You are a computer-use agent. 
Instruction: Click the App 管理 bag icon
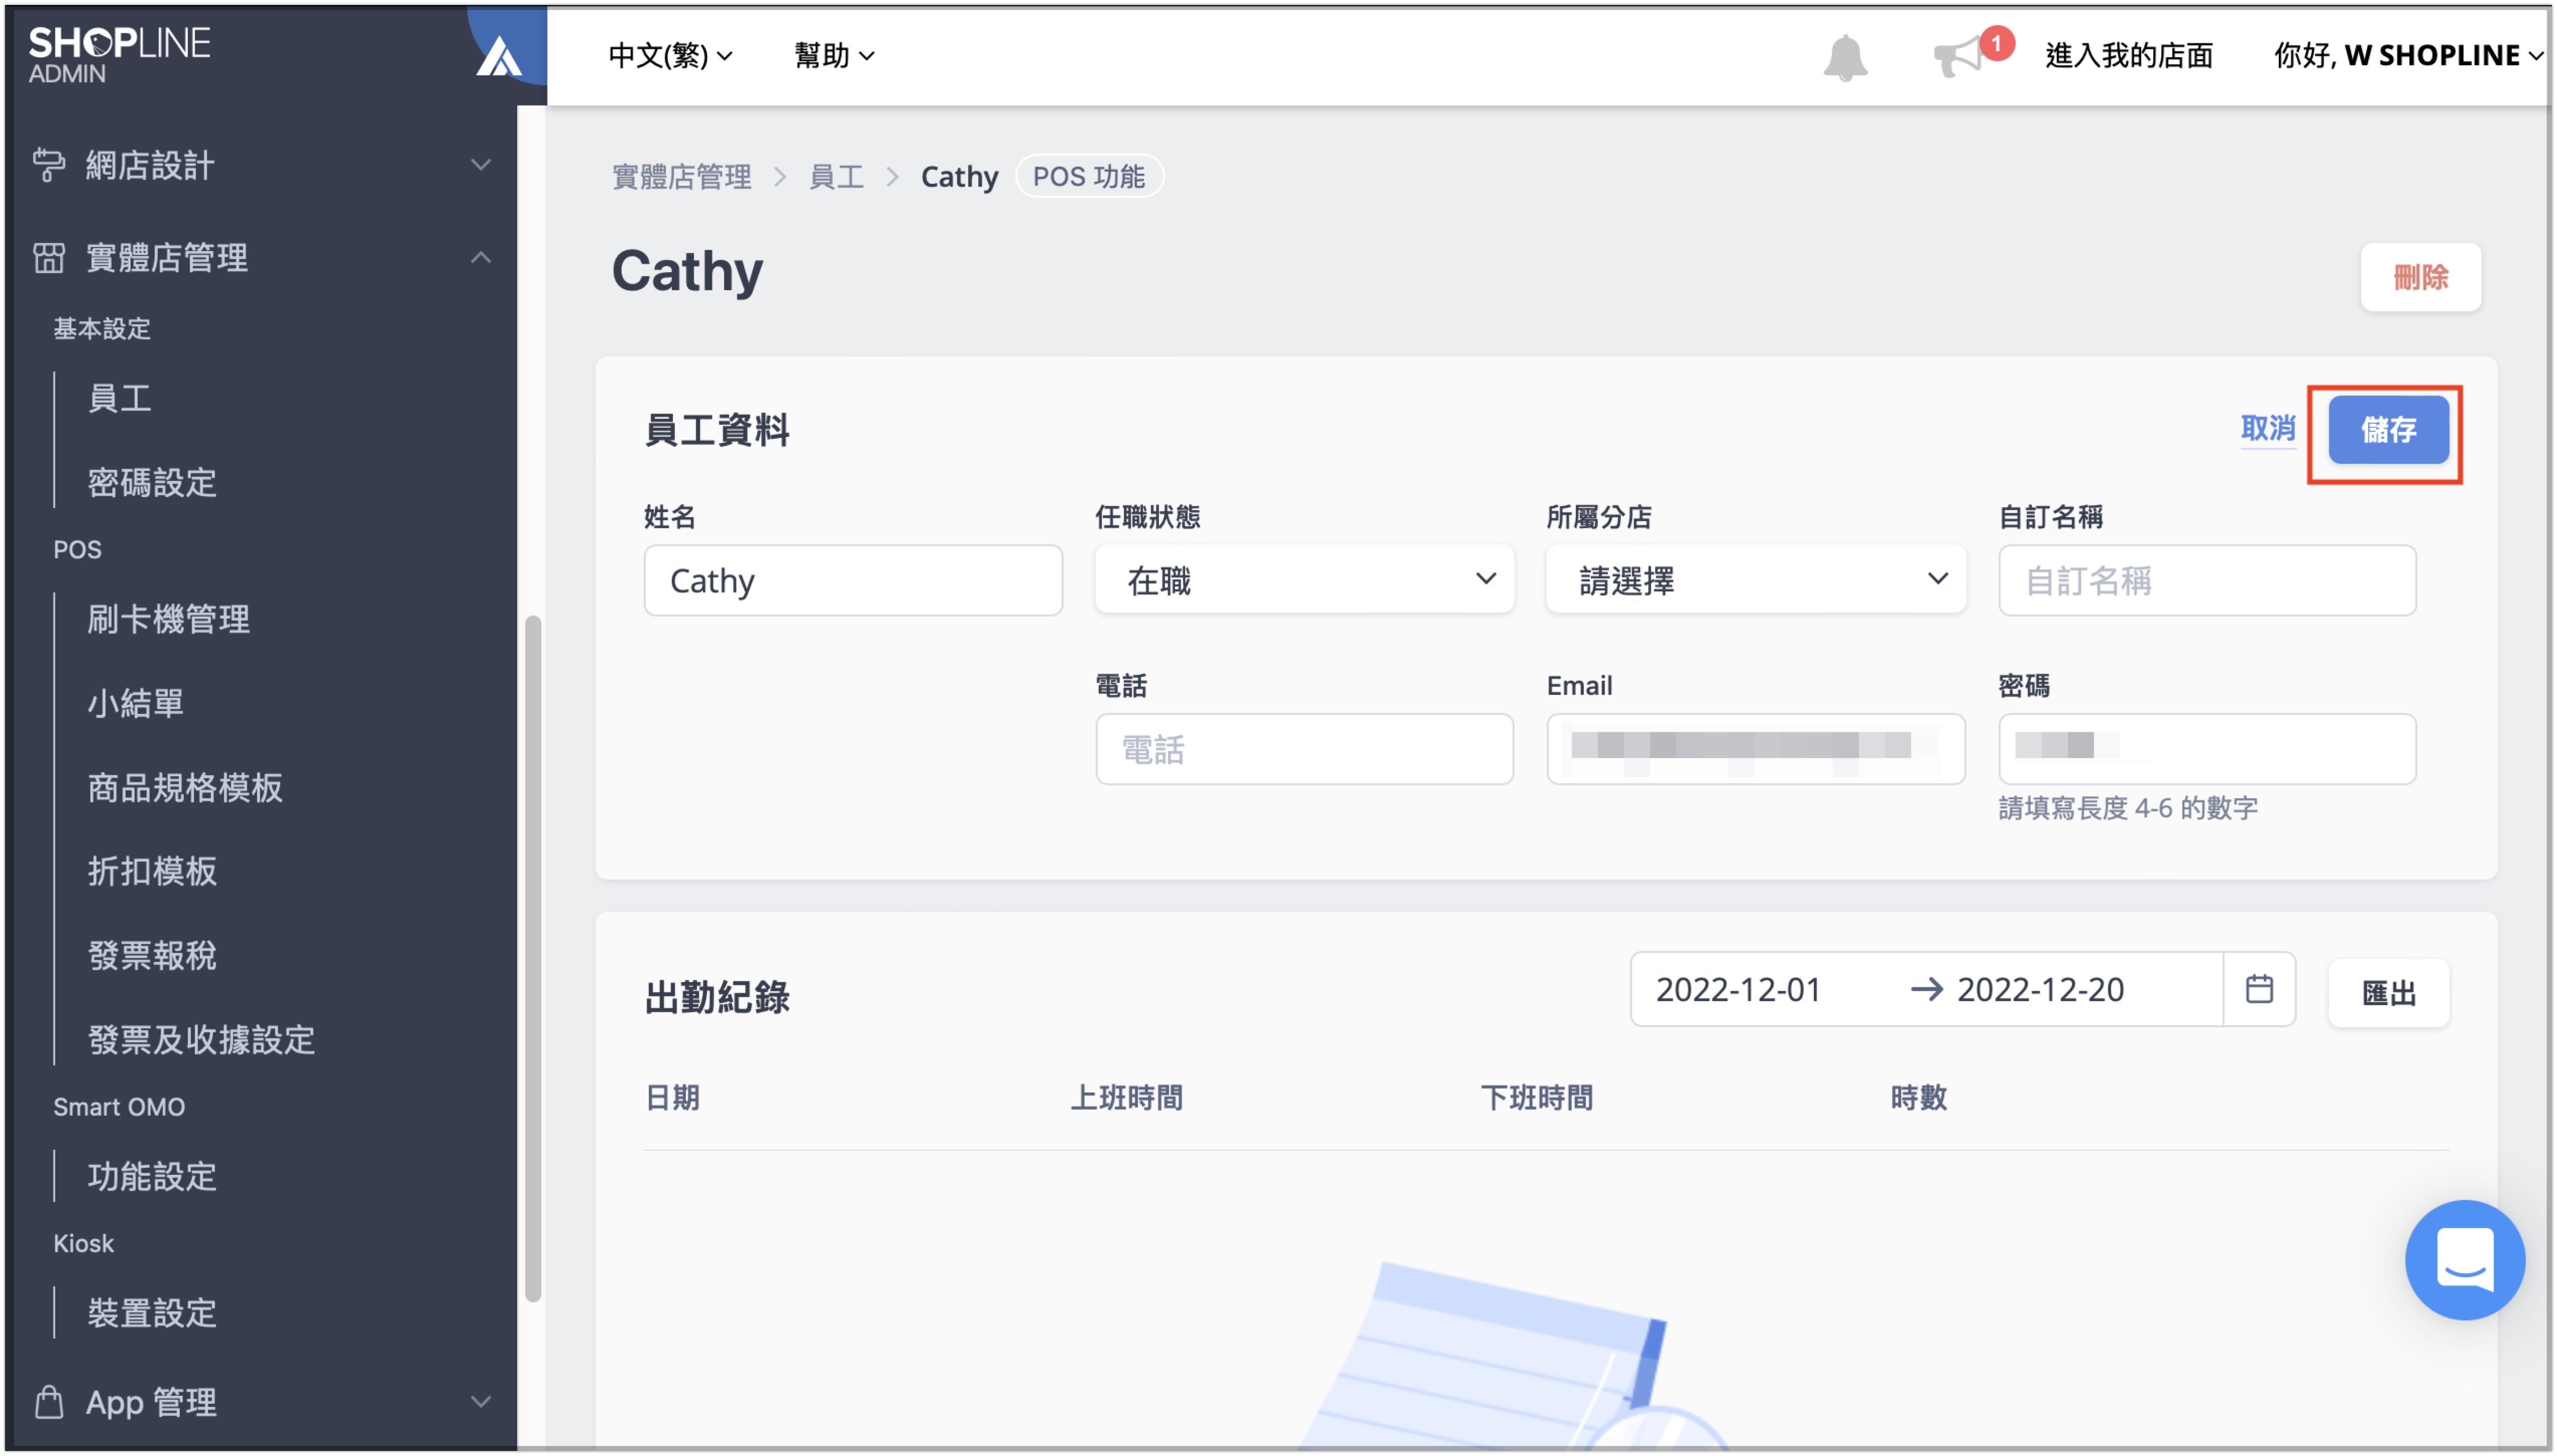coord(48,1401)
